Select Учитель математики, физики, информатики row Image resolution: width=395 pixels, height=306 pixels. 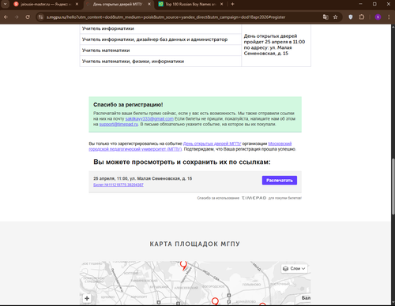click(160, 62)
